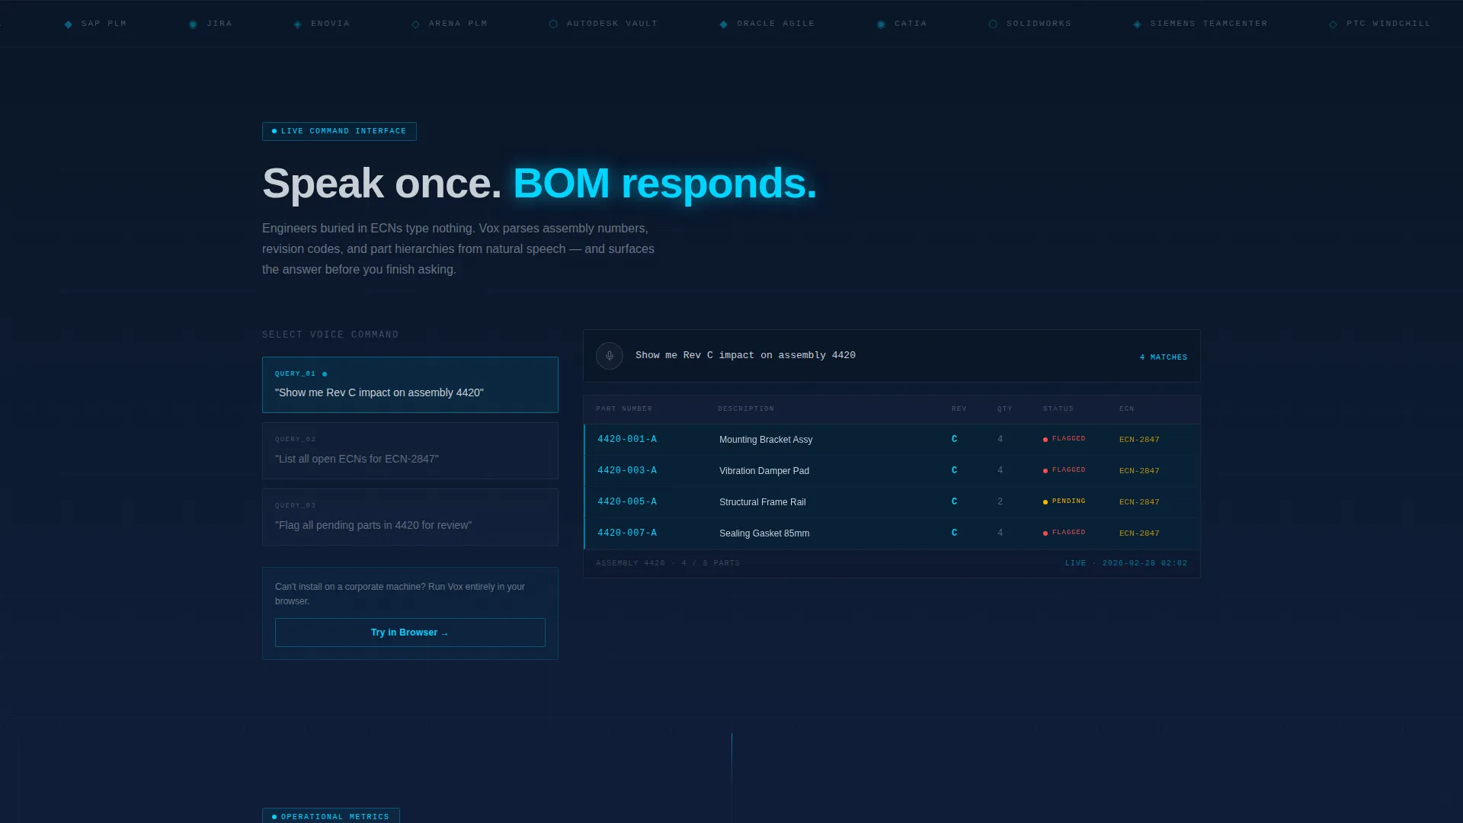Open part number 4420-005-A

pyautogui.click(x=627, y=501)
